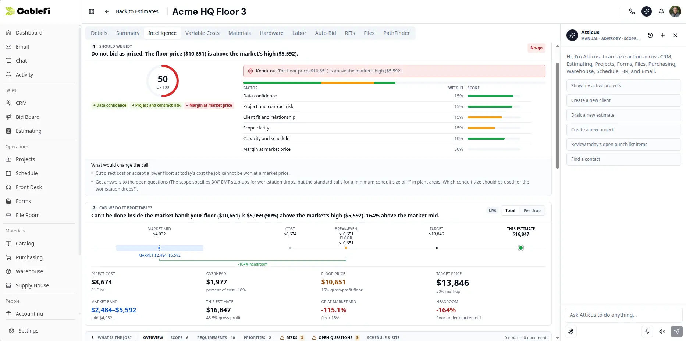Open Atticus chat history icon
686x341 pixels.
pos(650,35)
